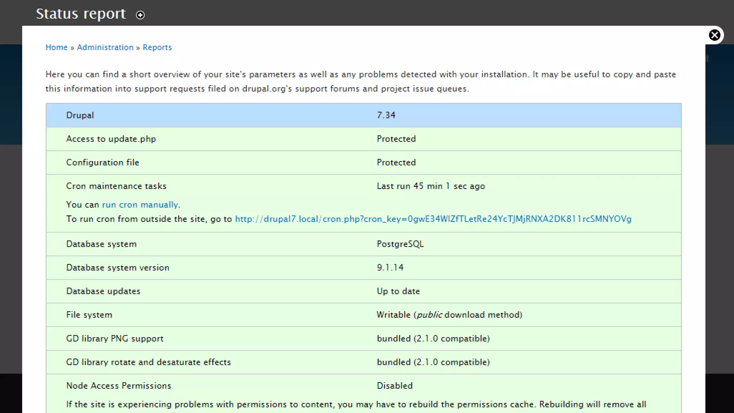734x413 pixels.
Task: Navigate to the Reports breadcrumb
Action: (157, 47)
